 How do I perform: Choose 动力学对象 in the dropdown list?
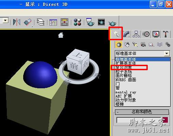coord(143,100)
